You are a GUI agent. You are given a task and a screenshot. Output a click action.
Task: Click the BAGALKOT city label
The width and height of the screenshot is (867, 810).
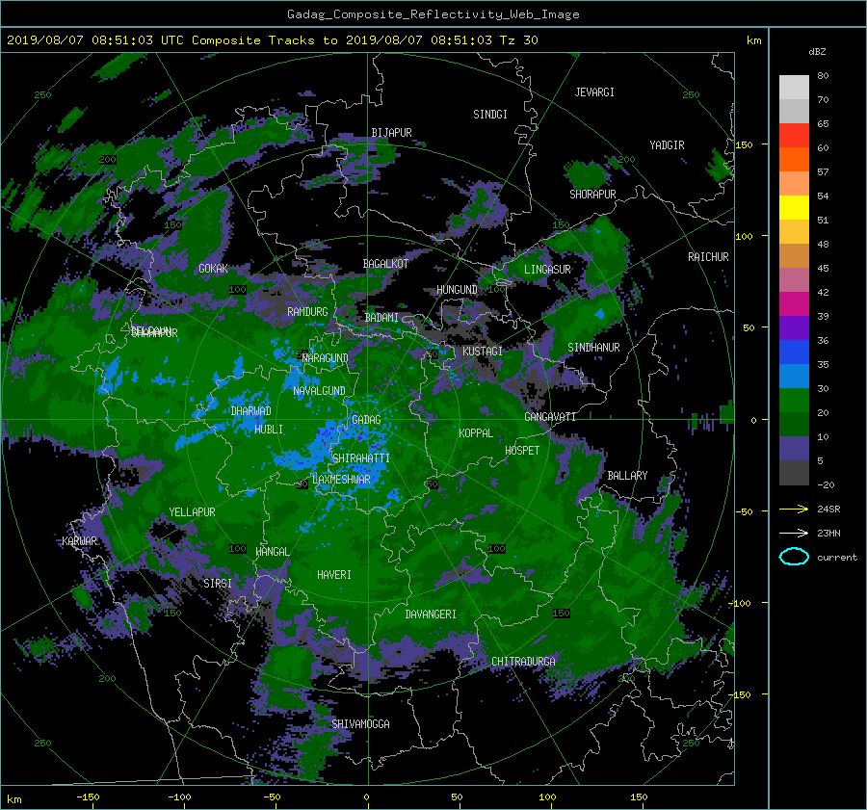tap(385, 264)
